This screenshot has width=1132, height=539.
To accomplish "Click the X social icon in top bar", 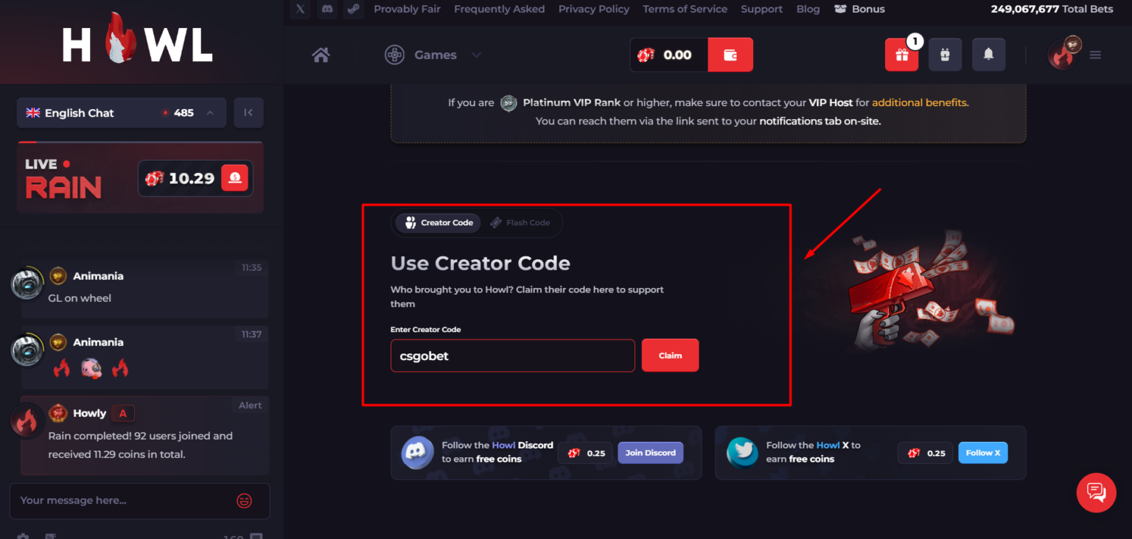I will click(x=299, y=9).
